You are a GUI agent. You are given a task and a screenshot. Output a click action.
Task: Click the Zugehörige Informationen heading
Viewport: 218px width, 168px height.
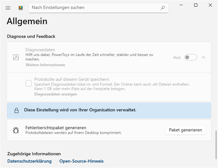pyautogui.click(x=34, y=154)
